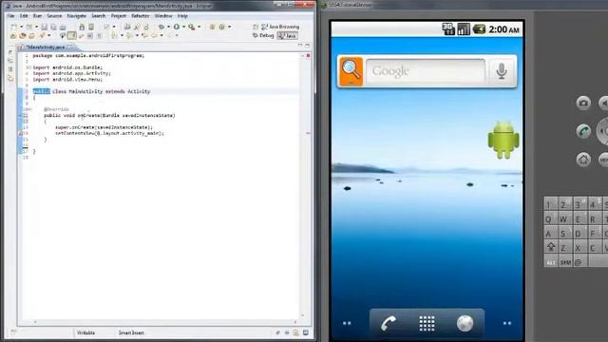This screenshot has width=608, height=342.
Task: Click the Last Edit Location icon
Action: (144, 36)
